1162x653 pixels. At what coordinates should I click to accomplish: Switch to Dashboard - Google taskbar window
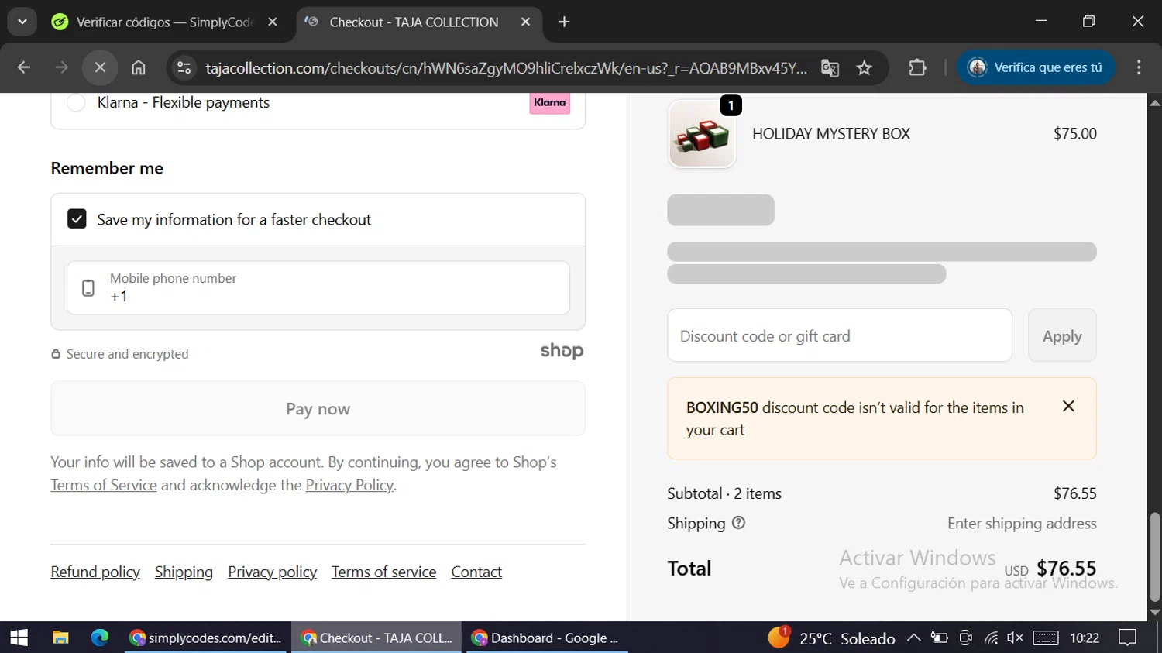click(x=547, y=638)
